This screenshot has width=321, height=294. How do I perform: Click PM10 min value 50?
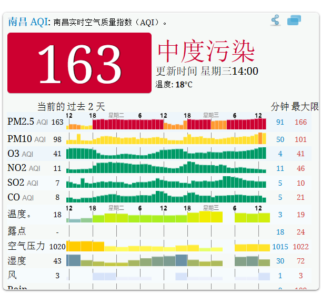280,139
